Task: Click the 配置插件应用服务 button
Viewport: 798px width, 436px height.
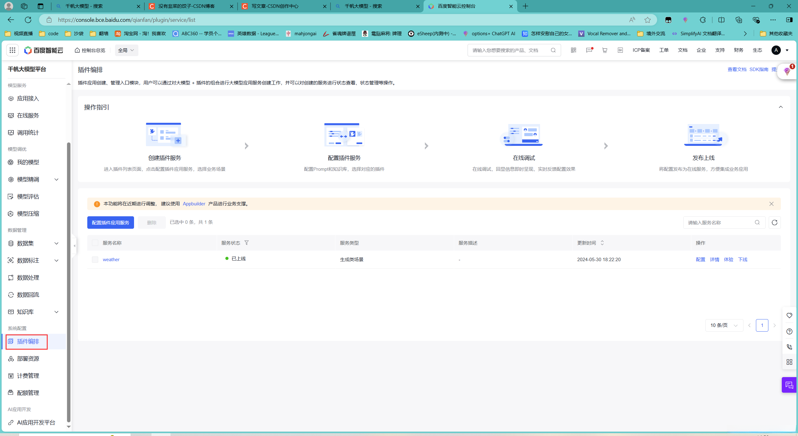Action: pos(110,223)
